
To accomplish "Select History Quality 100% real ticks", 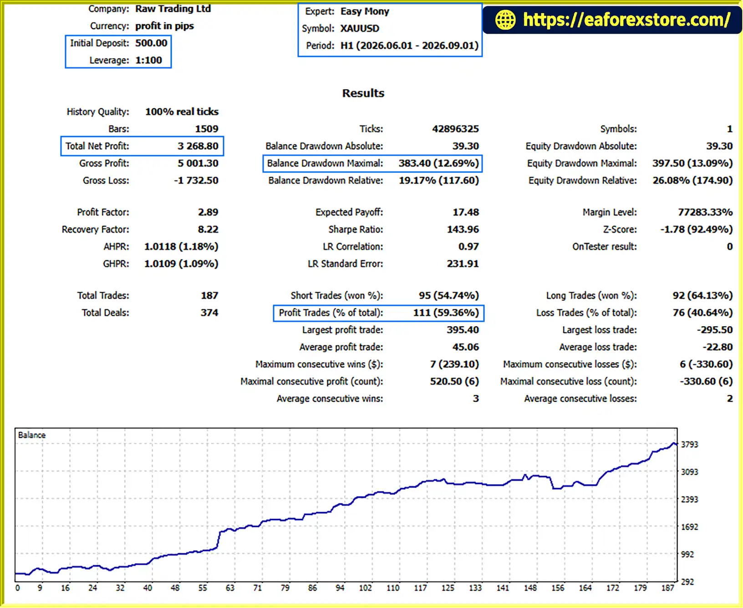I will click(182, 112).
